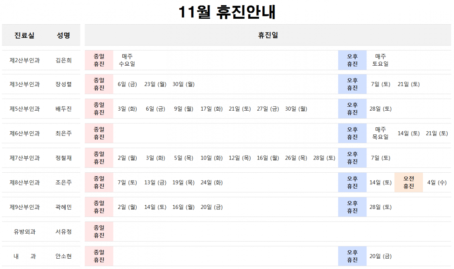Select the 27일 (금) date

[268, 109]
